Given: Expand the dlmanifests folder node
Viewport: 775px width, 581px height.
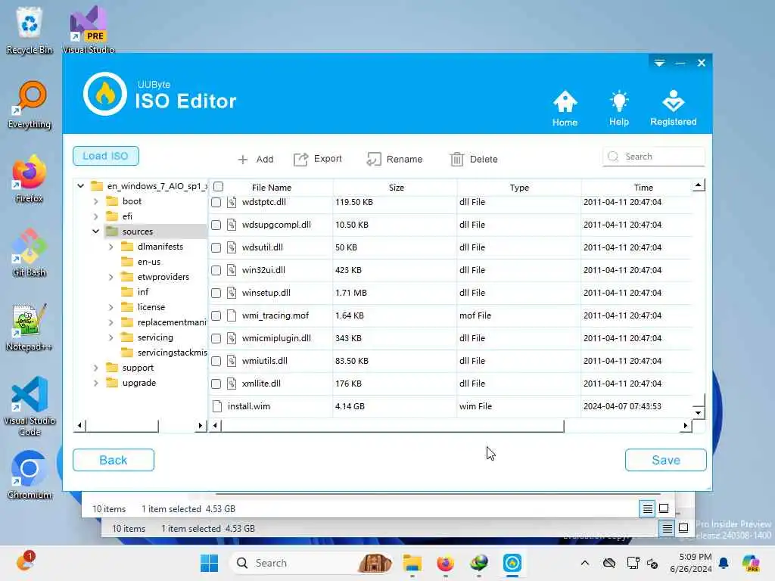Looking at the screenshot, I should 110,247.
